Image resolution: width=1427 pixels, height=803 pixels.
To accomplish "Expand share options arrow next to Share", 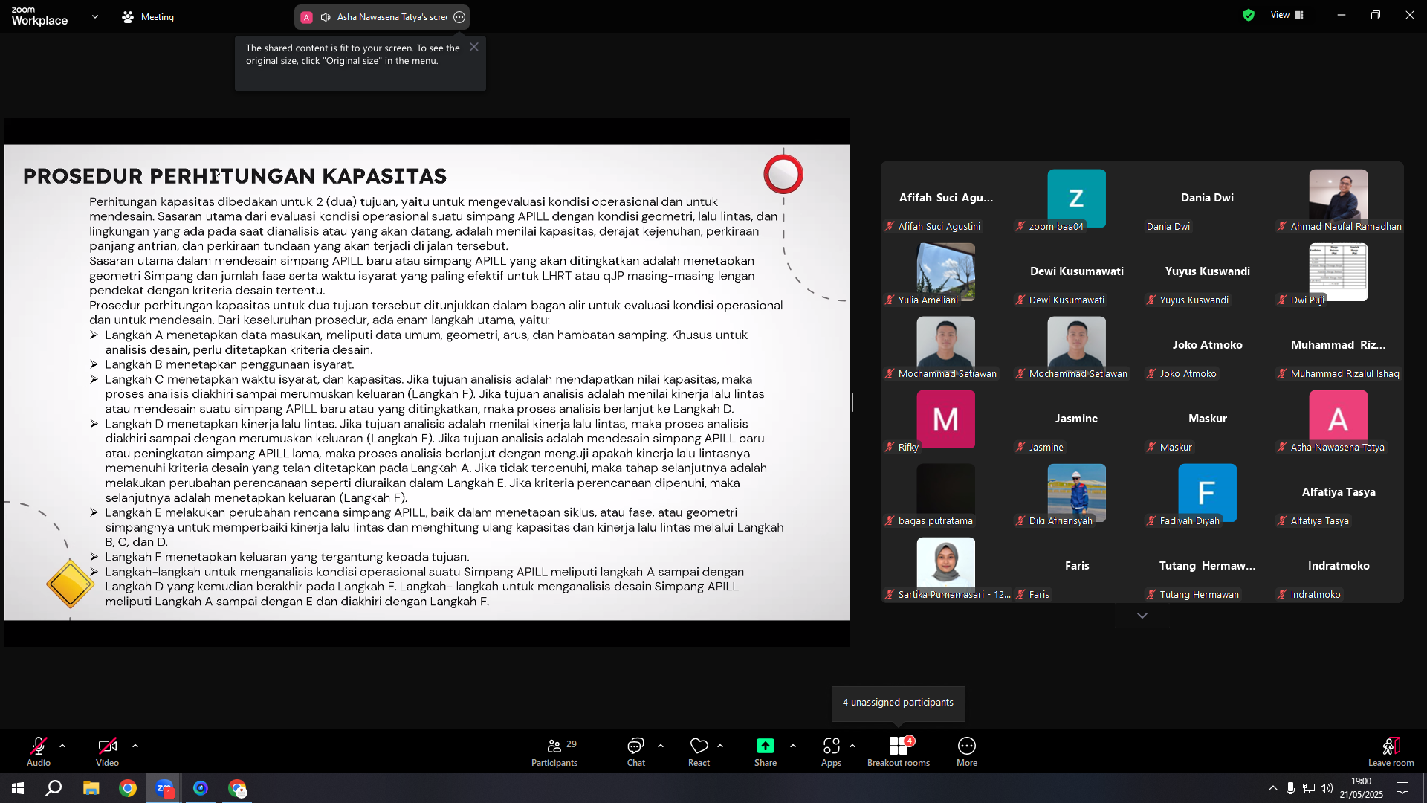I will pyautogui.click(x=793, y=746).
